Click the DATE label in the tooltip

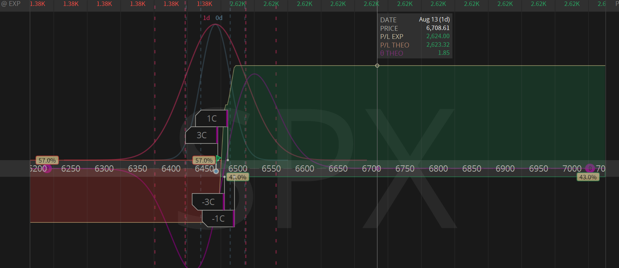click(388, 20)
